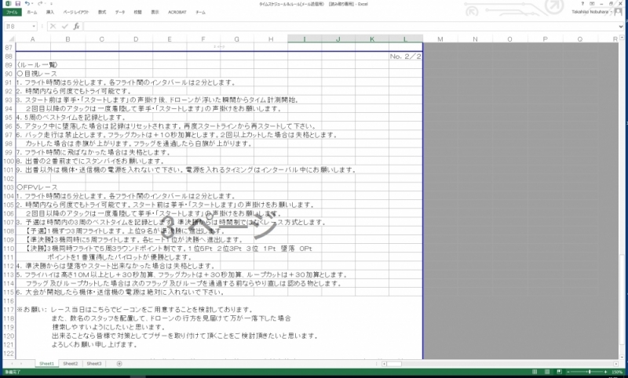This screenshot has height=378, width=628.
Task: Expand the formula bar chevron
Action: (622, 26)
